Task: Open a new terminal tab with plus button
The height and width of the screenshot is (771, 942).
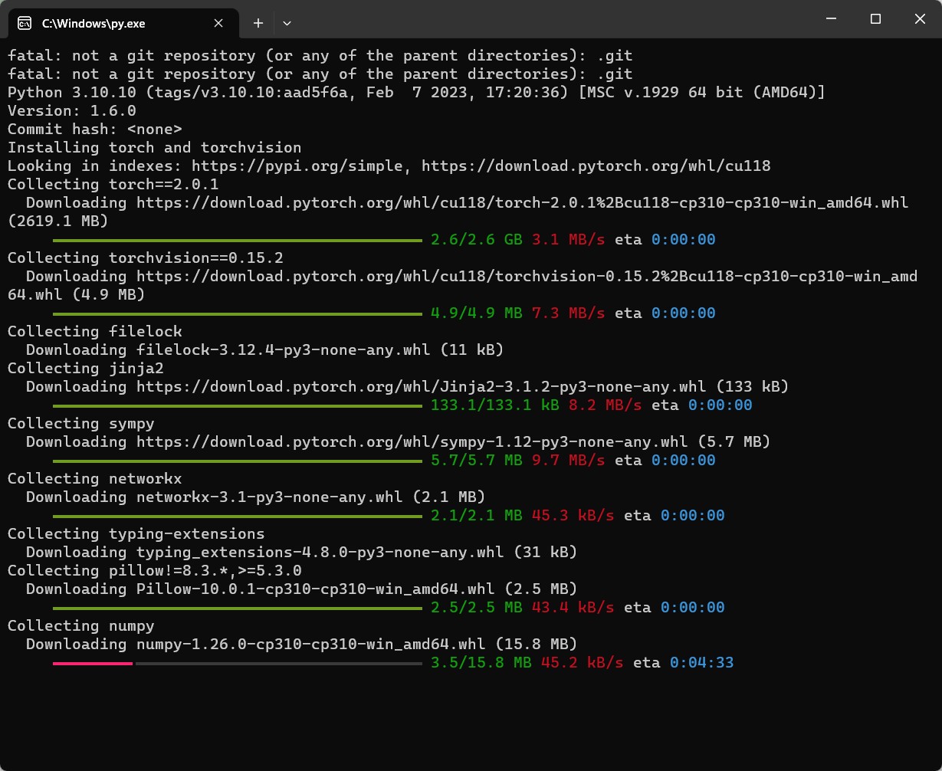Action: coord(258,23)
